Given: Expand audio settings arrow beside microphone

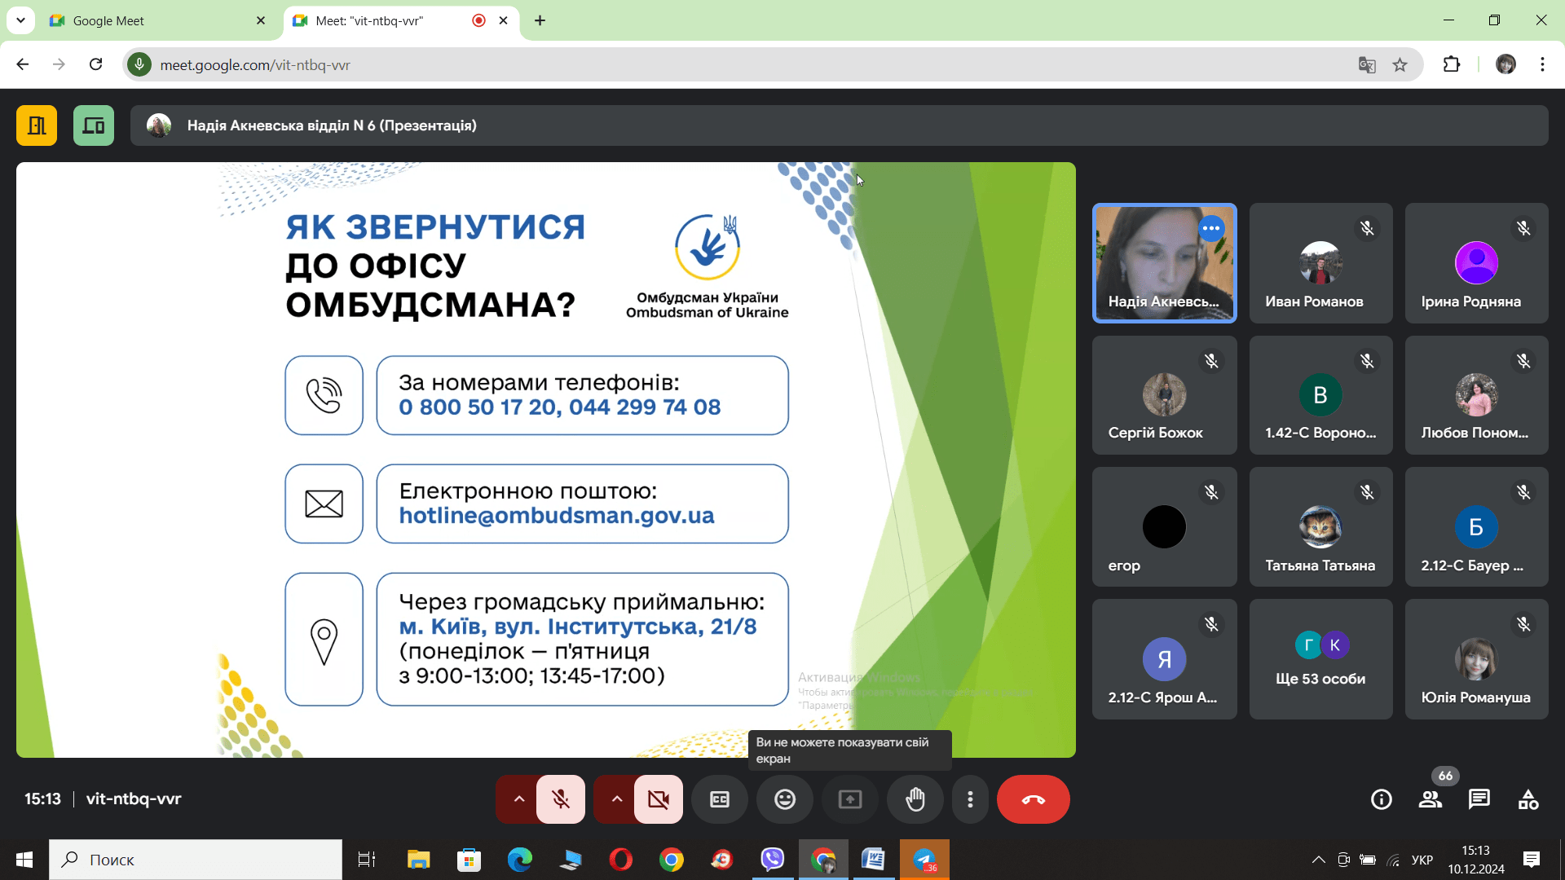Looking at the screenshot, I should (x=518, y=799).
